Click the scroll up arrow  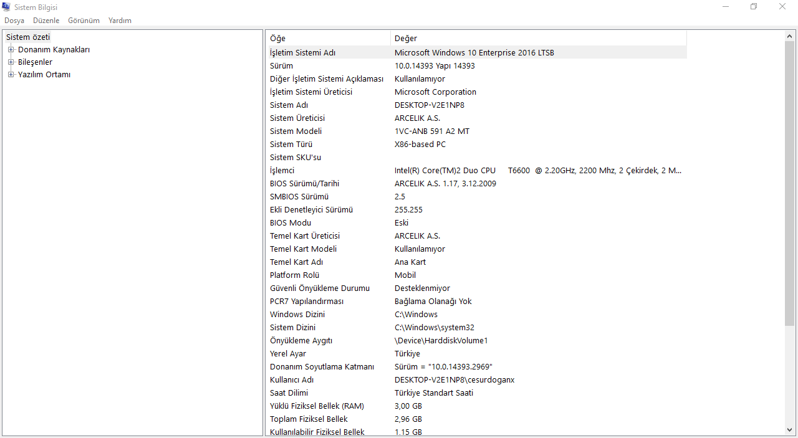(x=790, y=36)
